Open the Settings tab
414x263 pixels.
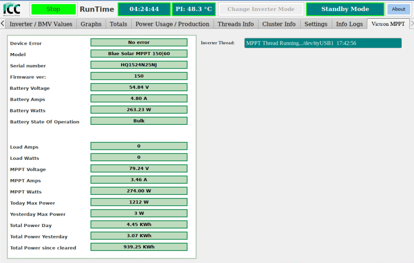point(316,24)
